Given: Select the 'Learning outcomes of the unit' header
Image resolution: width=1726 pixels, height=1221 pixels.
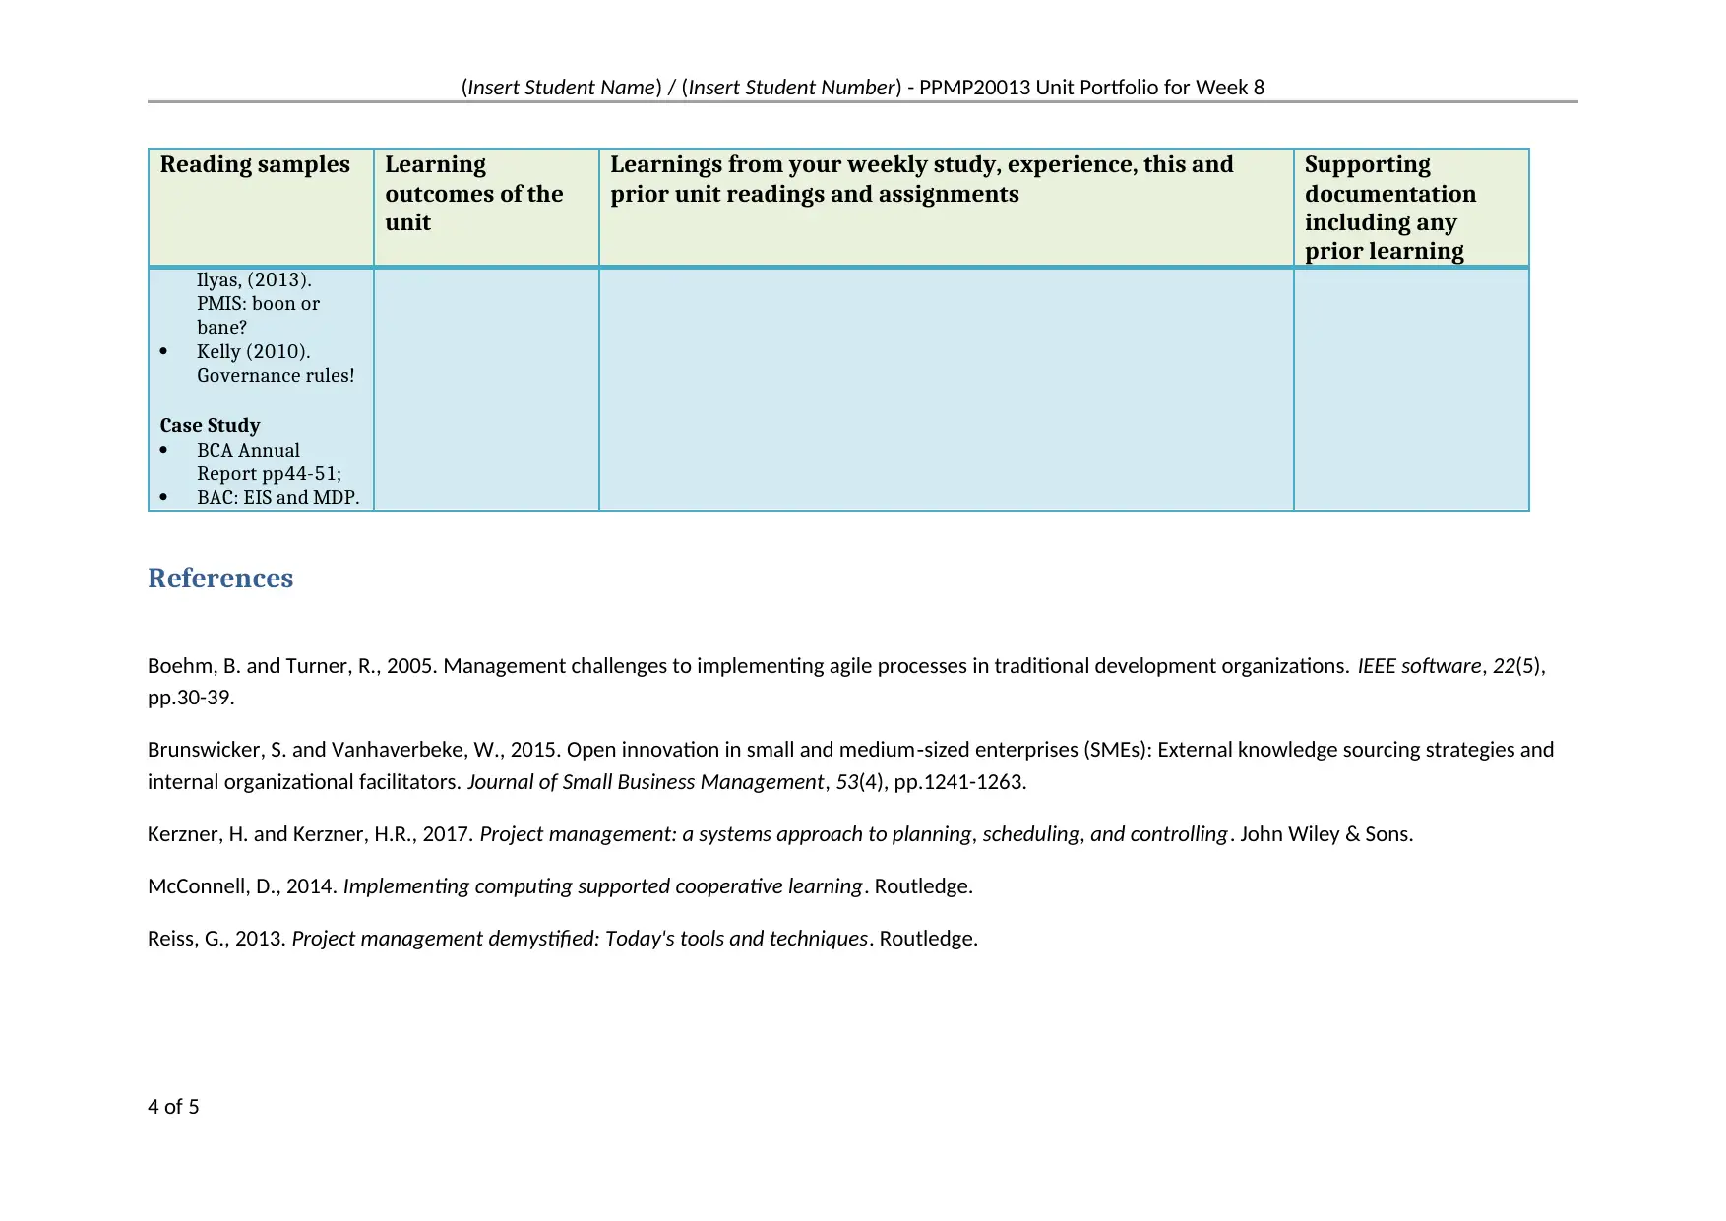Looking at the screenshot, I should coord(486,207).
